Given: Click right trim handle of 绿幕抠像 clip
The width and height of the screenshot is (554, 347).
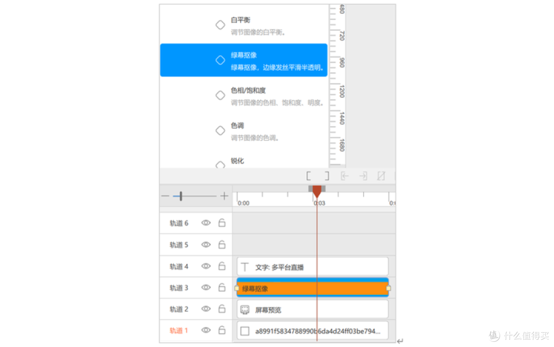Looking at the screenshot, I should (x=389, y=289).
